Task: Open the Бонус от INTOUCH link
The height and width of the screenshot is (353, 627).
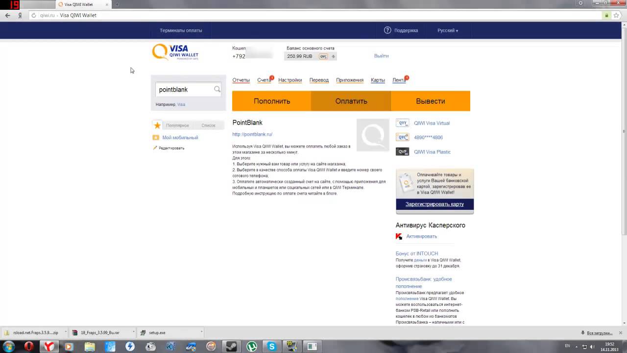Action: [x=417, y=253]
